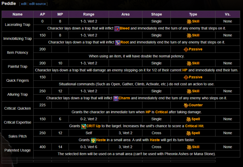The image size is (243, 167).
Task: Click the "Self" range cell
Action: (89, 133)
